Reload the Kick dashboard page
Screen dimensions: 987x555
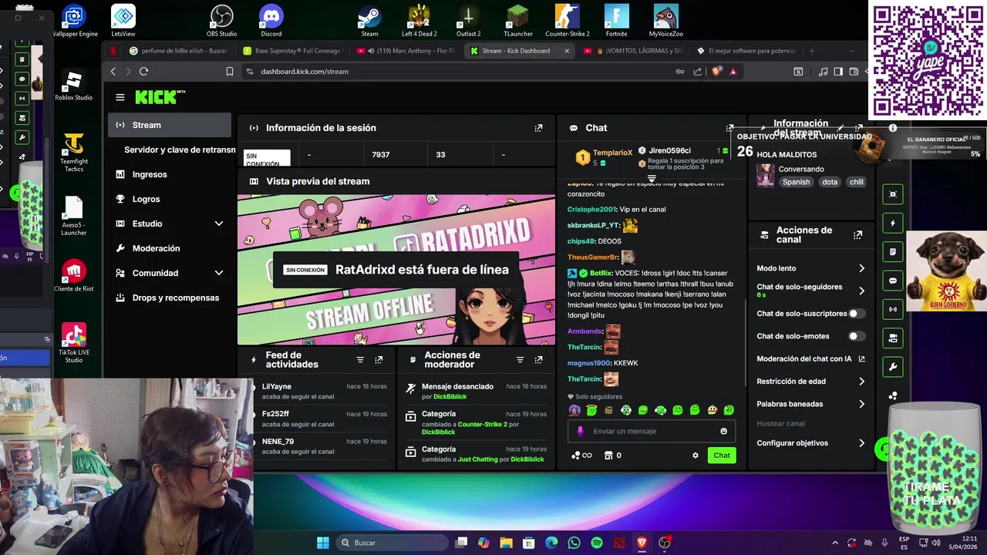pyautogui.click(x=143, y=71)
